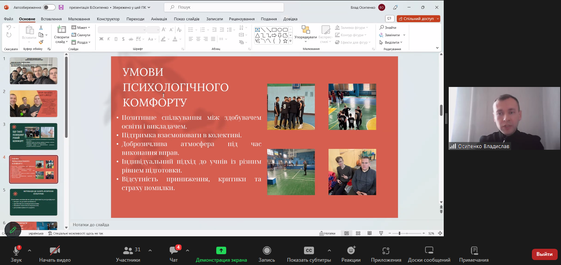Unmute microphone with Звук icon
The height and width of the screenshot is (265, 561).
point(16,251)
